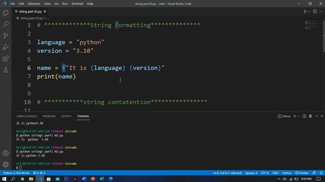
Task: Open the Run menu
Action: pos(65,4)
